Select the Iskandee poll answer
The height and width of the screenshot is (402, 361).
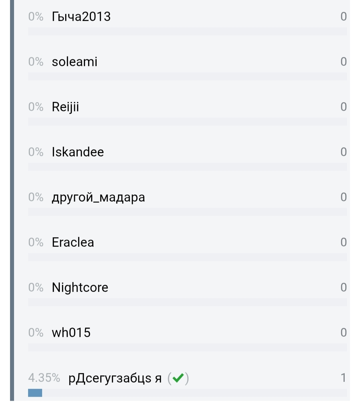point(78,152)
